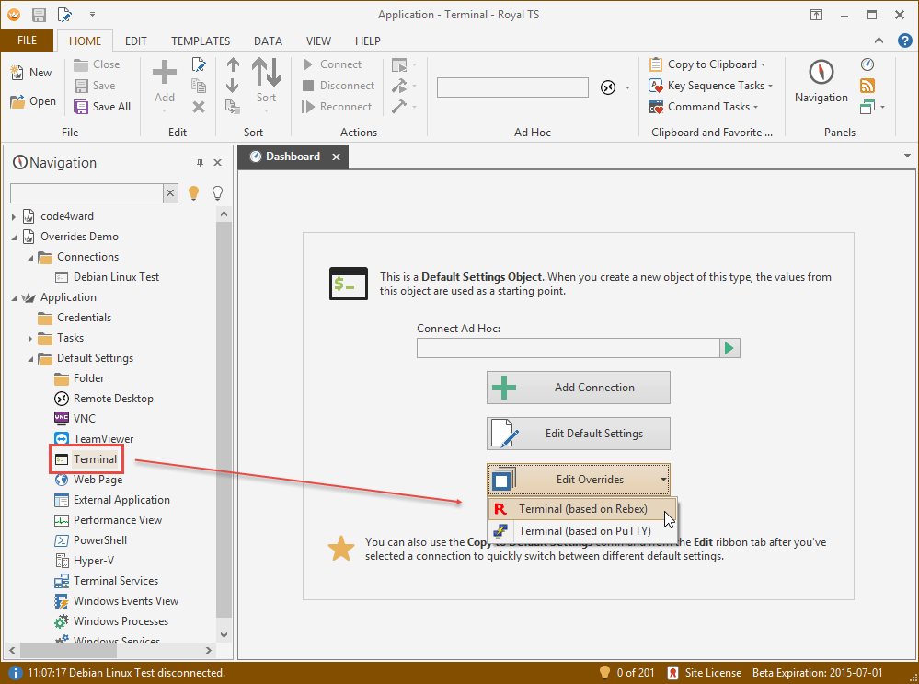
Task: Select the Windows Events View item
Action: tap(116, 601)
